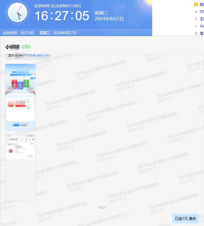The height and width of the screenshot is (226, 204).
Task: Open the rank 6 hot search link
Action: [202, 33]
